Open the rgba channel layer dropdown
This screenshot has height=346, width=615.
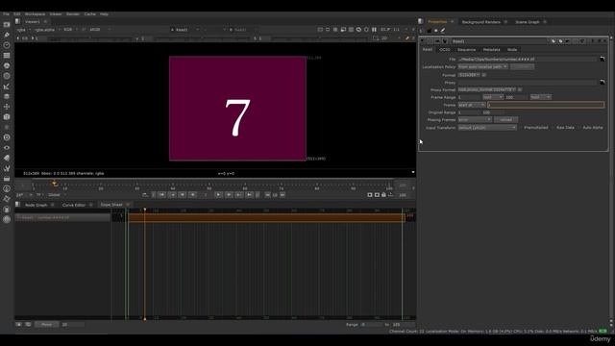pos(23,30)
